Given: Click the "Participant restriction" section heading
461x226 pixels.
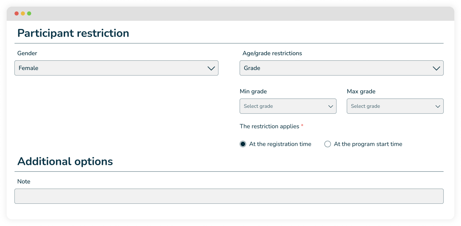Looking at the screenshot, I should (73, 33).
